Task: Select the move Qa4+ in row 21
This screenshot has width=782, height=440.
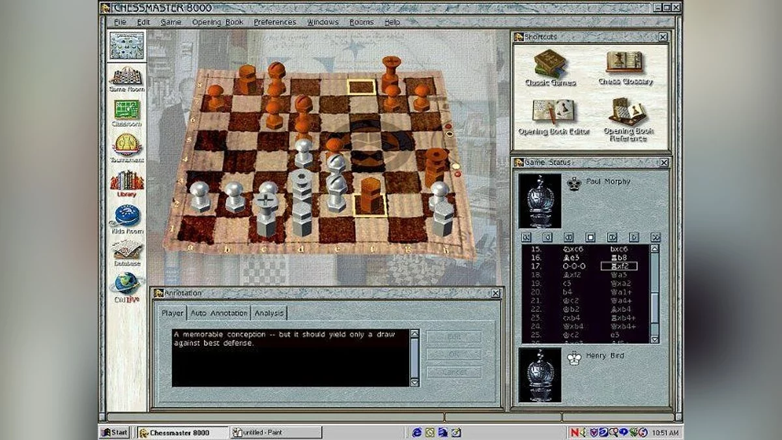Action: (x=620, y=301)
